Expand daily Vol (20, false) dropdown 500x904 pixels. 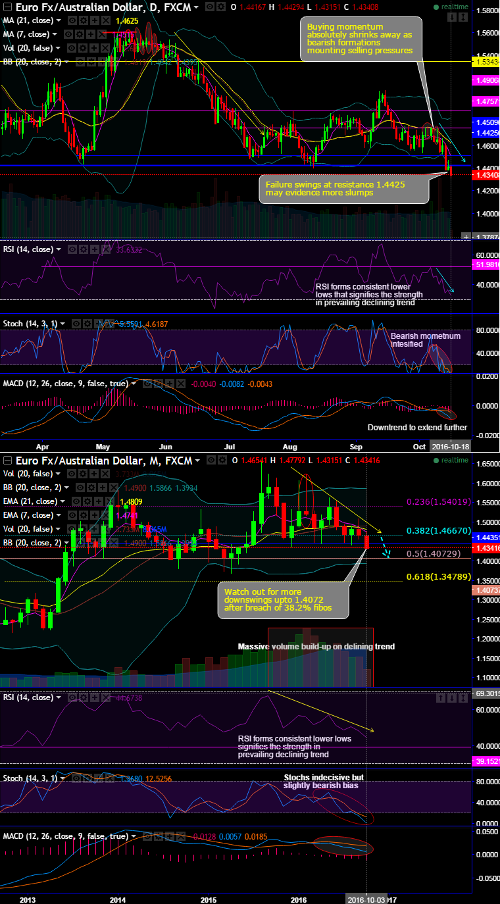coord(58,48)
